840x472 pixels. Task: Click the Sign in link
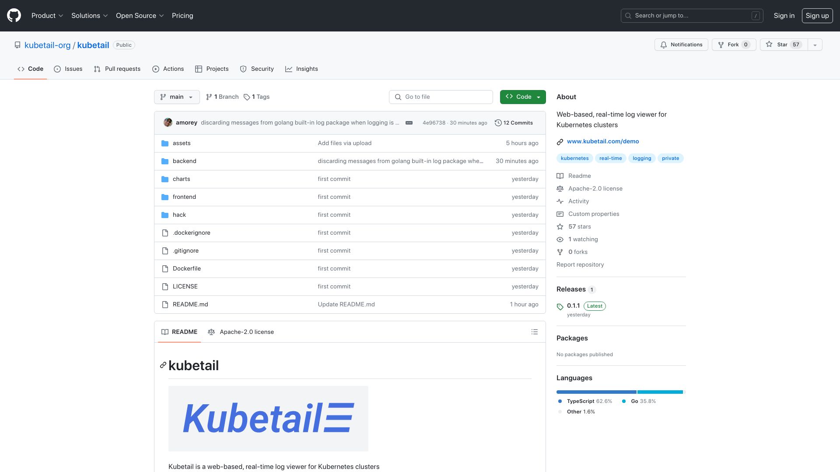pos(784,16)
